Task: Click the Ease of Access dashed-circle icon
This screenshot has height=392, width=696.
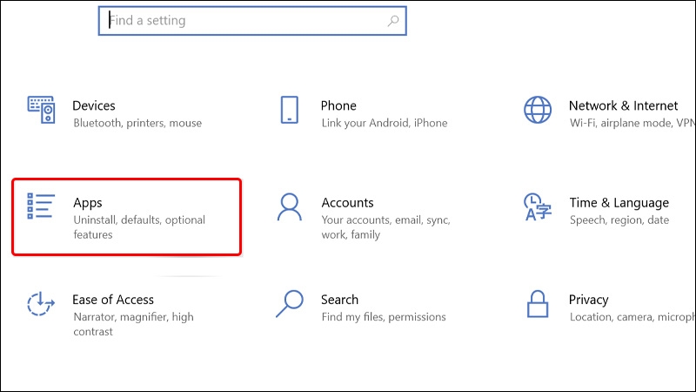Action: tap(41, 303)
